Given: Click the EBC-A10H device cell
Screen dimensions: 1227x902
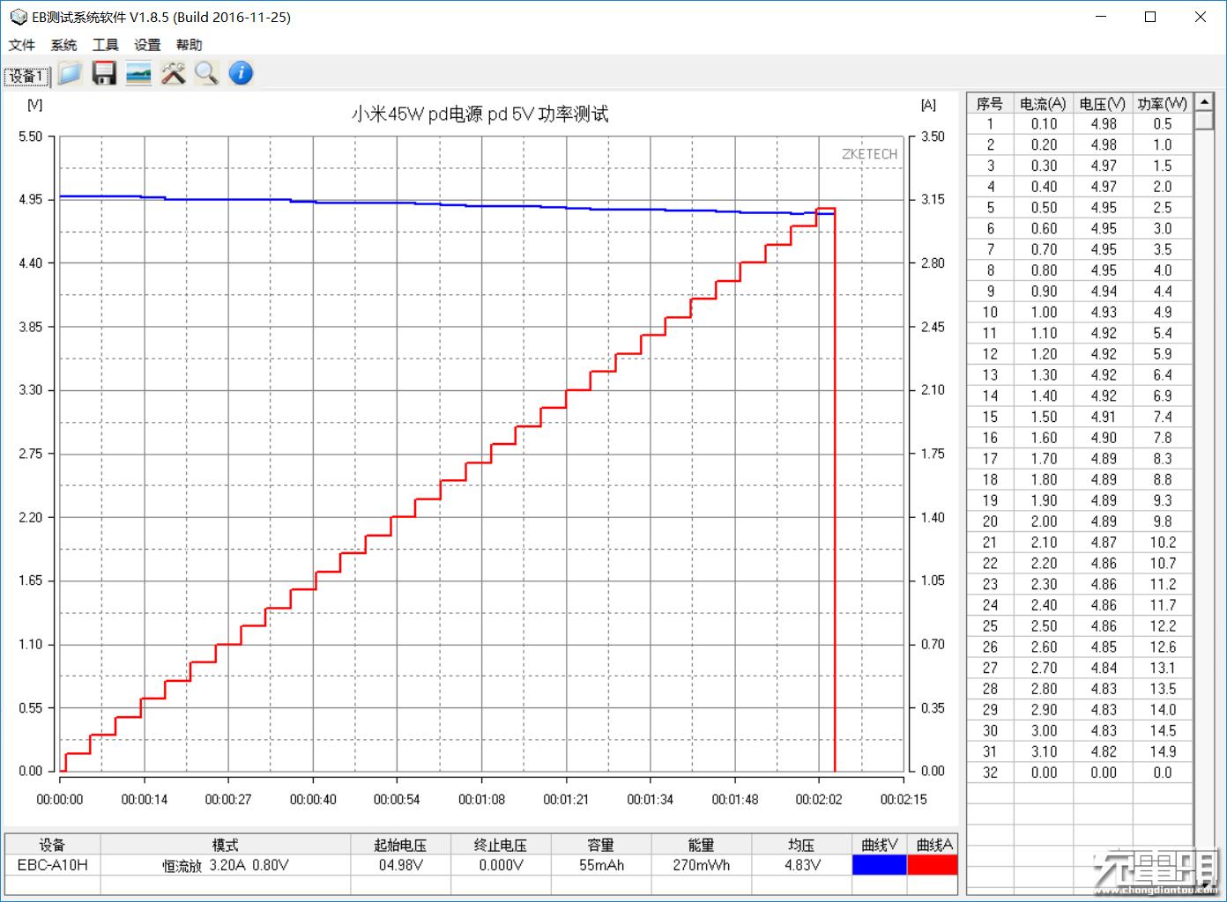Looking at the screenshot, I should point(52,865).
